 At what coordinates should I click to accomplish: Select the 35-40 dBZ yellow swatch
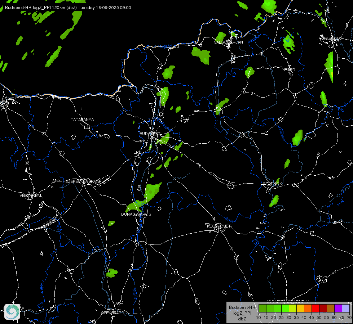click(x=300, y=308)
